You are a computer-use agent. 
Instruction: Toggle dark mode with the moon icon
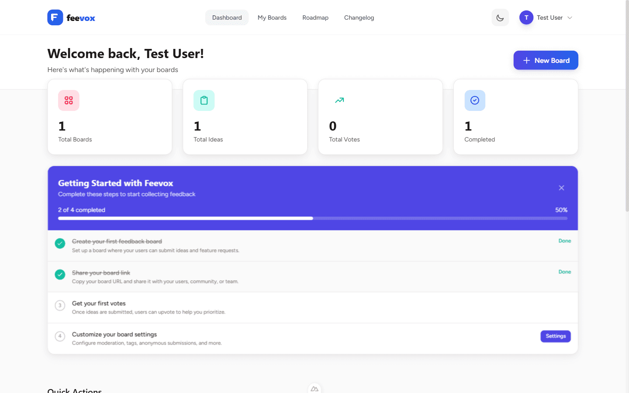click(500, 18)
